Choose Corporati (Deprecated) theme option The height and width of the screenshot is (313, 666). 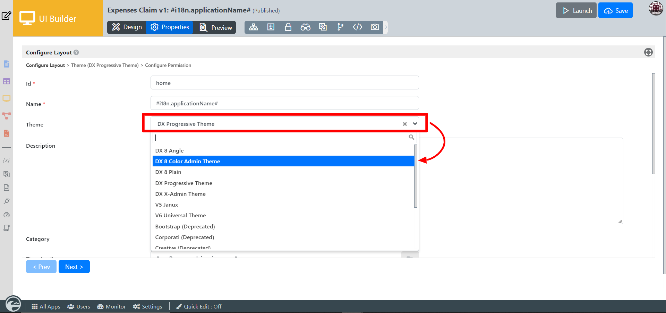pyautogui.click(x=283, y=237)
